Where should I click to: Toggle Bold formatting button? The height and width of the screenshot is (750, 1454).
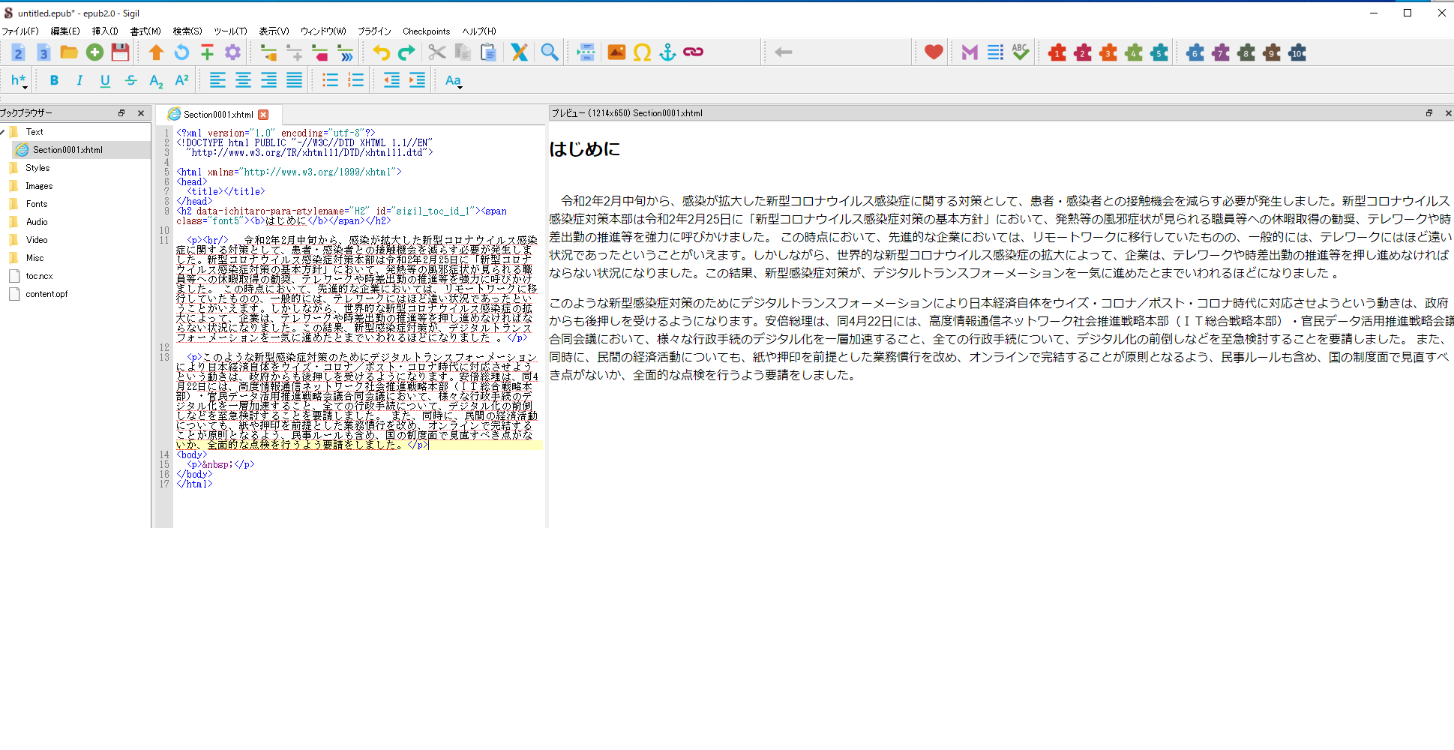point(54,81)
